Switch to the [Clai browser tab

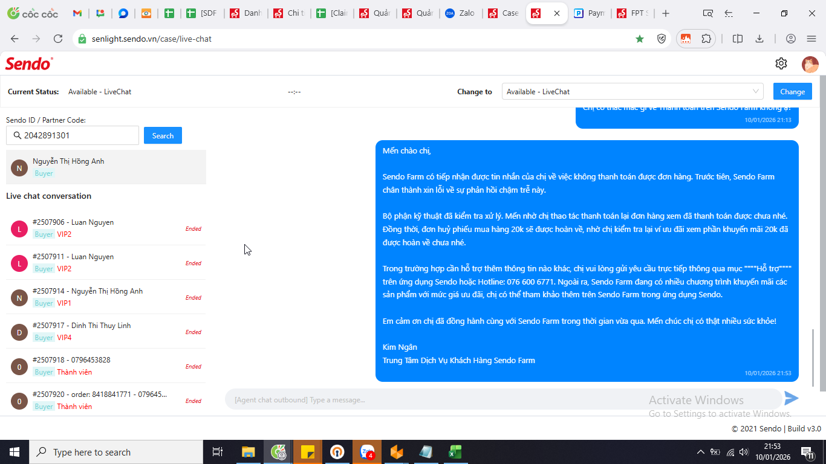pos(331,13)
